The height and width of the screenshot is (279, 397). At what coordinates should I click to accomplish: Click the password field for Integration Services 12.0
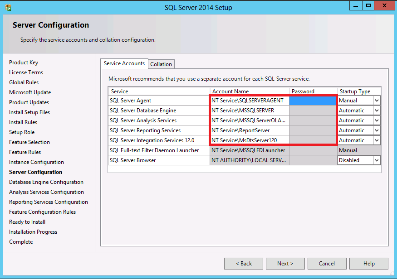313,140
